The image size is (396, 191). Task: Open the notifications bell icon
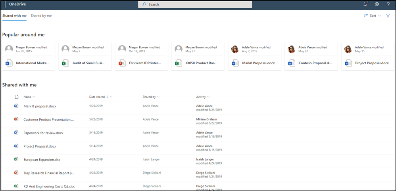365,4
